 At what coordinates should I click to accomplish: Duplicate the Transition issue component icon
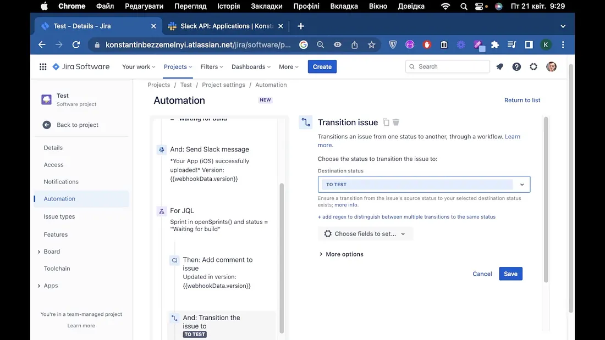386,122
